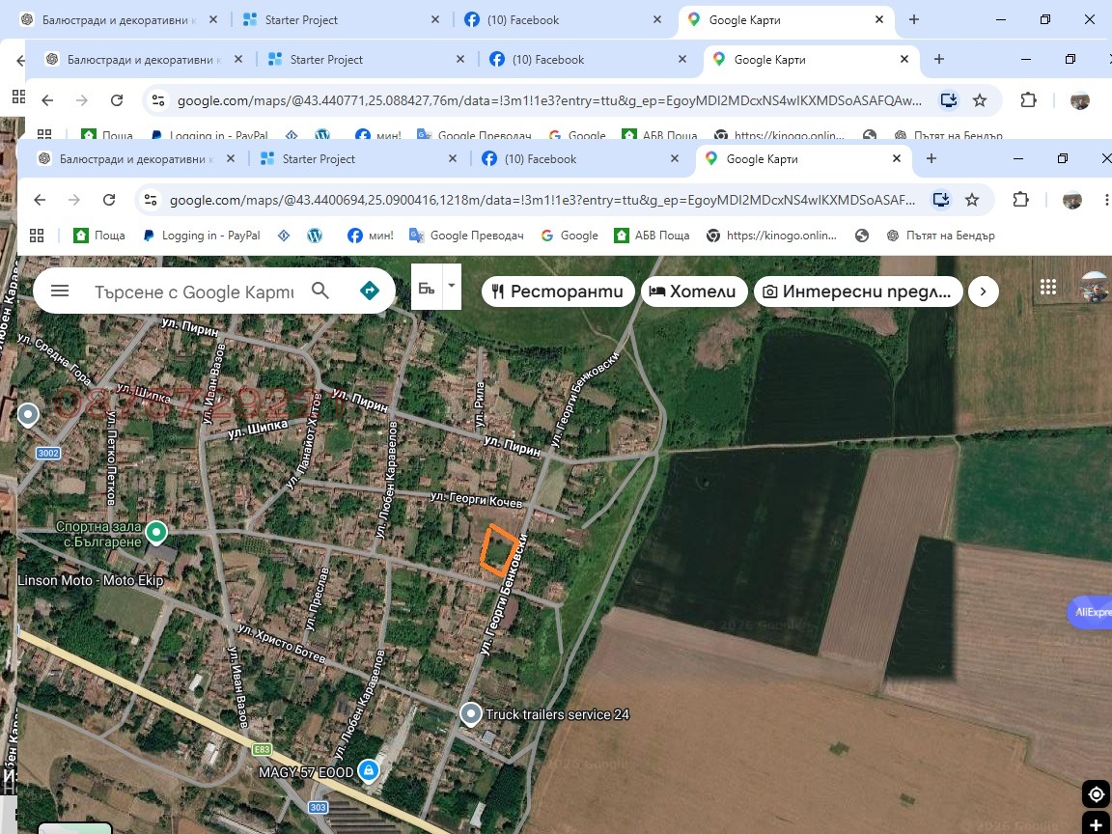
Task: Open the АБВ Поща bookmark in front window
Action: tap(652, 236)
